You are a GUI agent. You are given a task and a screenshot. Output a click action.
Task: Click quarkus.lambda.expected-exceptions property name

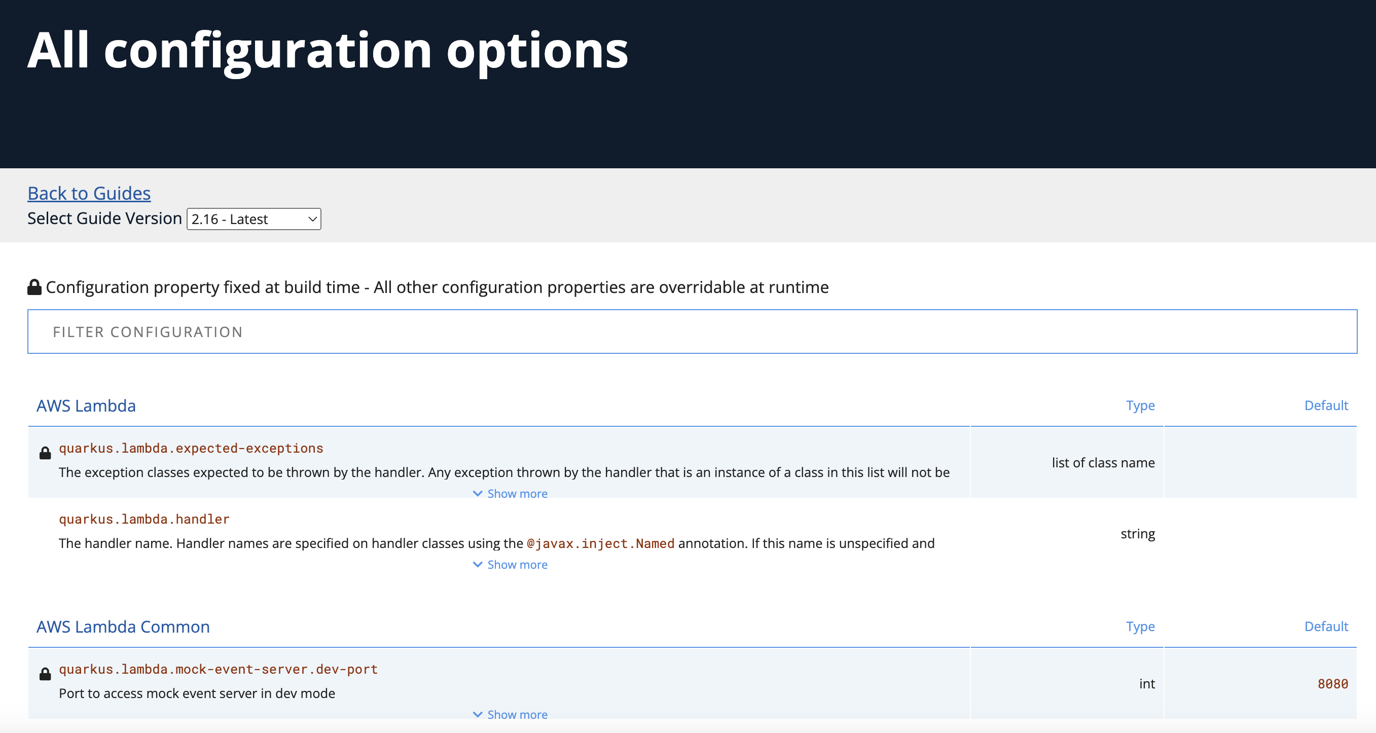point(191,448)
